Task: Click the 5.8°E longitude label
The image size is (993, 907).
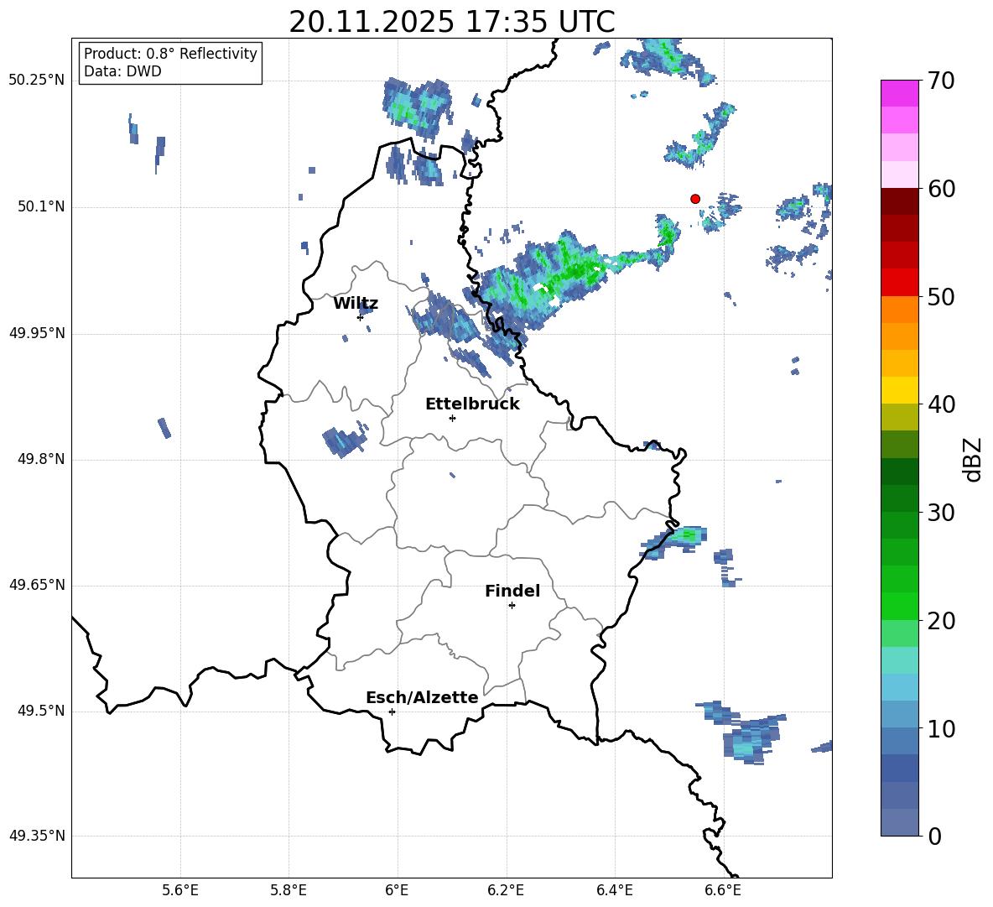Action: pos(289,890)
